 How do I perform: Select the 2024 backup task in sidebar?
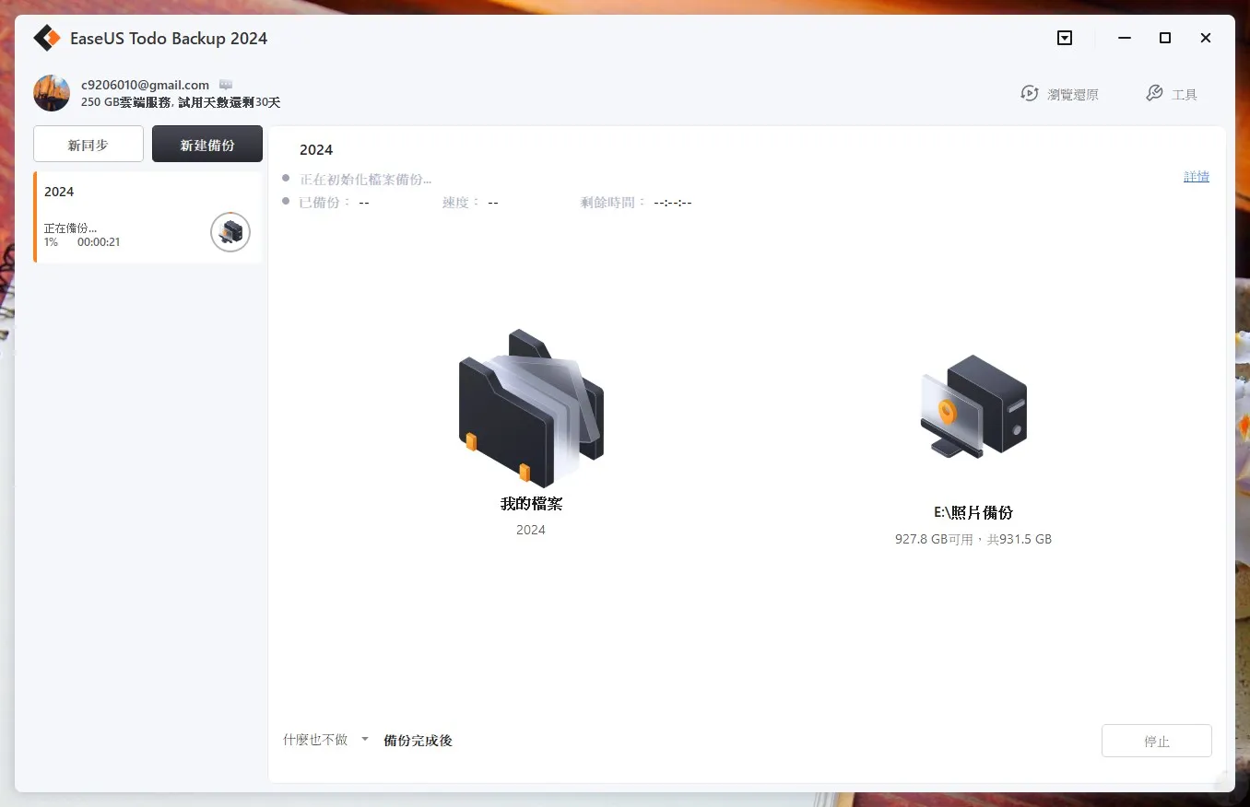tap(147, 216)
